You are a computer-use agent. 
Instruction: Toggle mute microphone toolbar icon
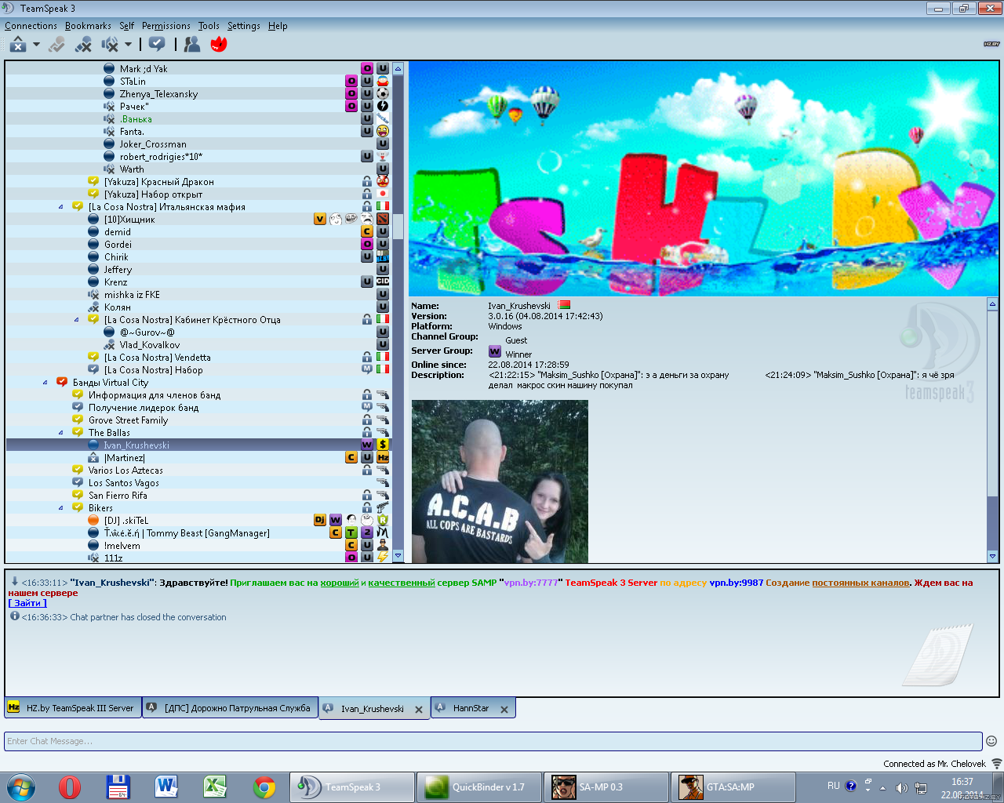click(x=83, y=45)
